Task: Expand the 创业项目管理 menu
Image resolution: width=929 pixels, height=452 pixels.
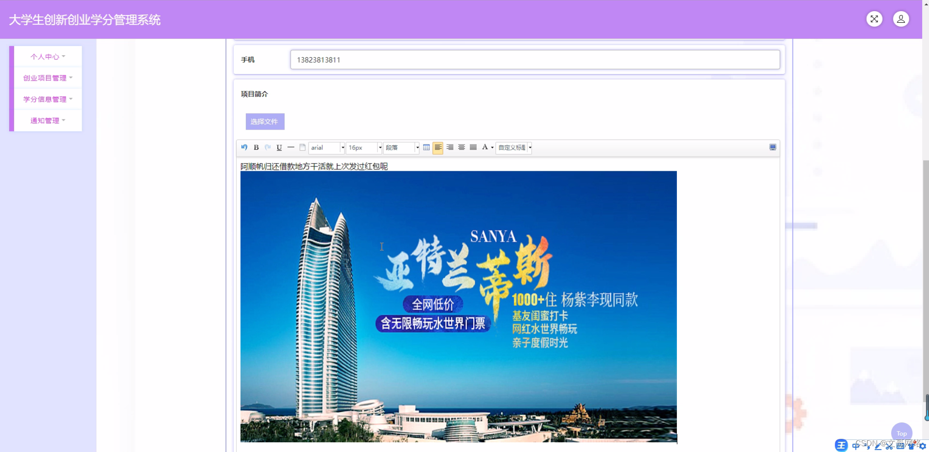Action: (48, 78)
